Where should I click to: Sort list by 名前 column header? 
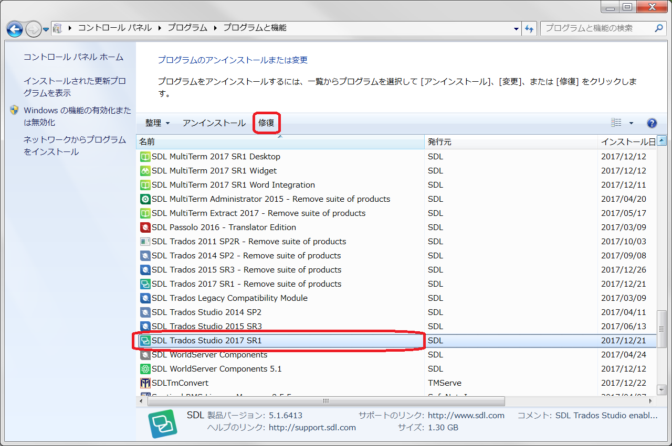[x=280, y=142]
